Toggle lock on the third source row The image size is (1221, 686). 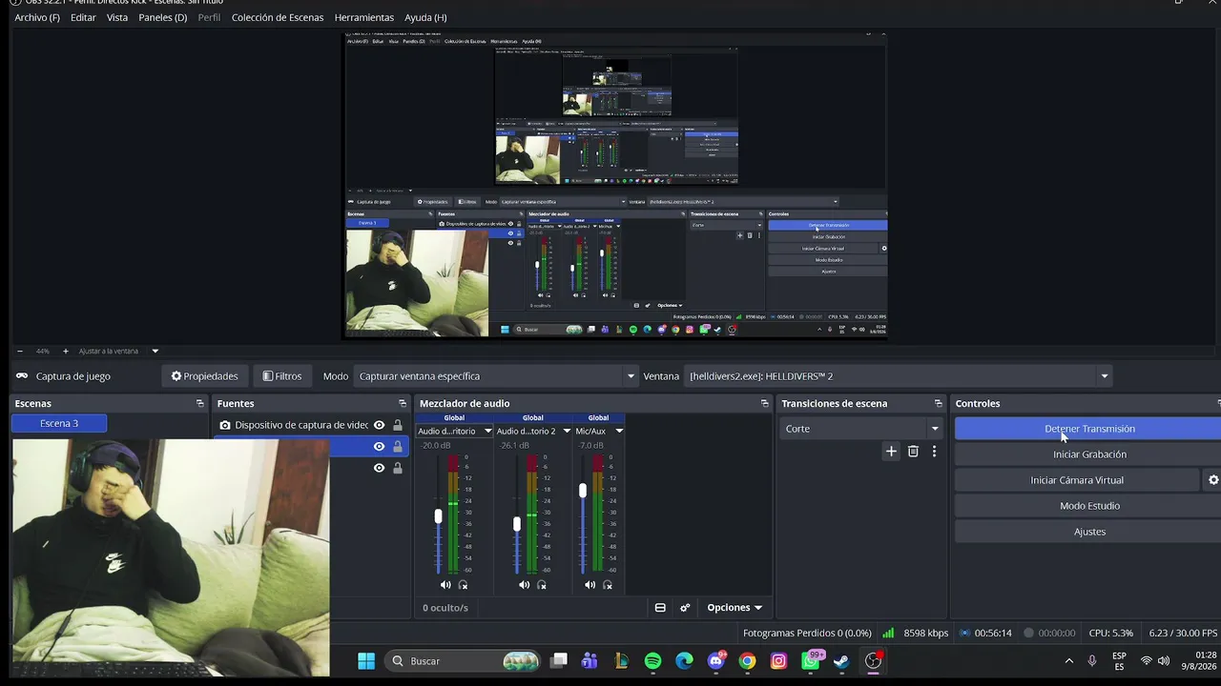click(398, 468)
